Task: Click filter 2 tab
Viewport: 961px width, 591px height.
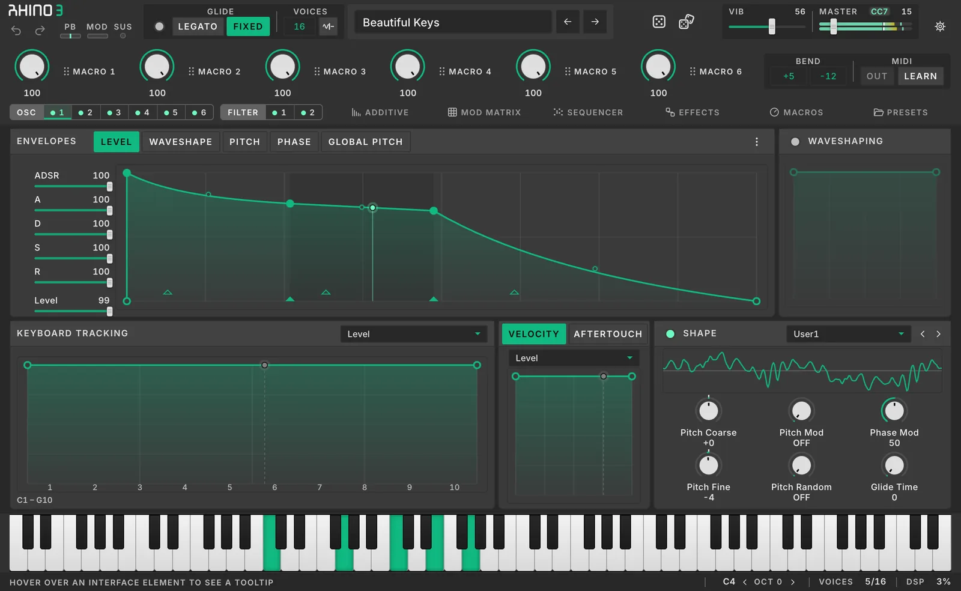Action: click(x=308, y=112)
